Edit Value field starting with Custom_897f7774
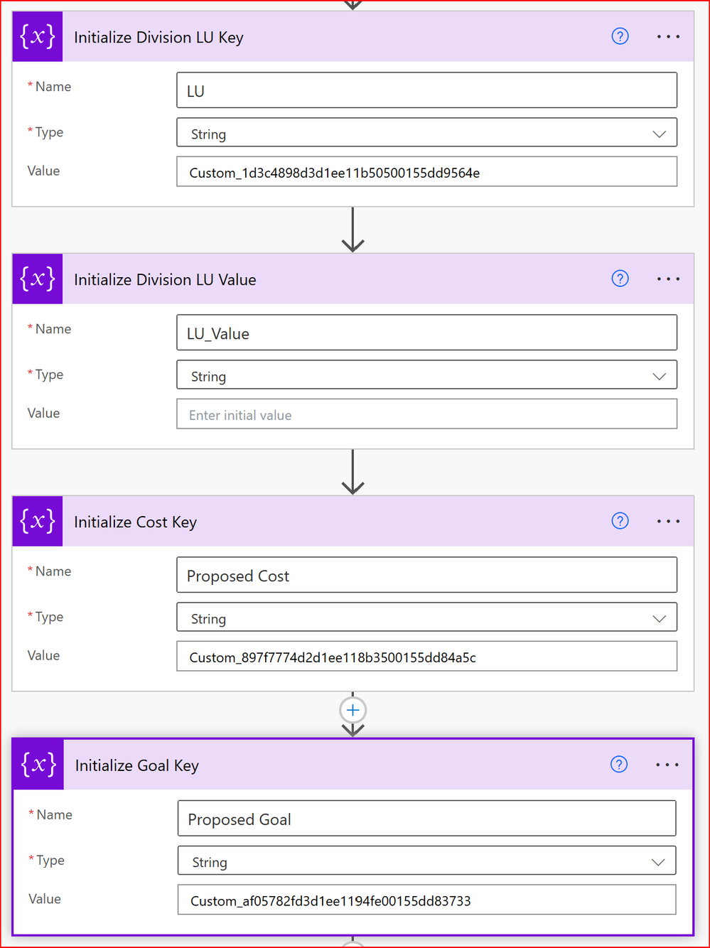The height and width of the screenshot is (948, 710). 426,657
